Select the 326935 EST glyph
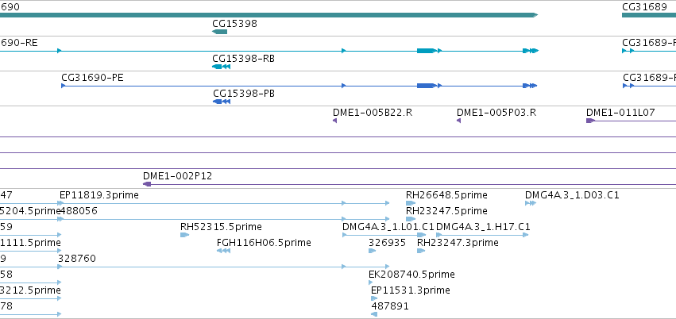The image size is (676, 319). (x=372, y=251)
